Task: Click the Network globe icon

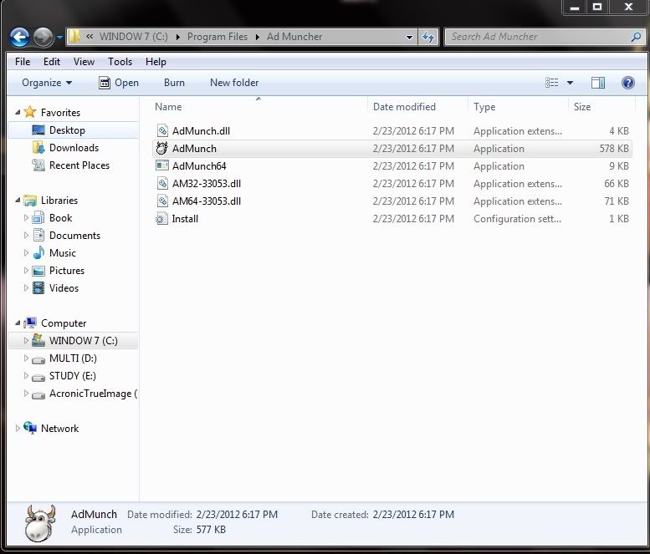Action: coord(30,428)
